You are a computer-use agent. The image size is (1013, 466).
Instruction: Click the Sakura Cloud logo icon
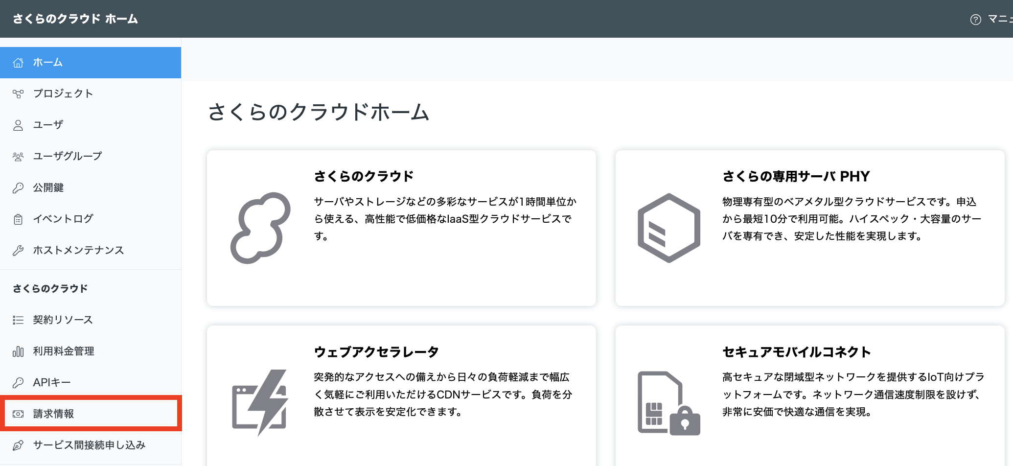[260, 228]
